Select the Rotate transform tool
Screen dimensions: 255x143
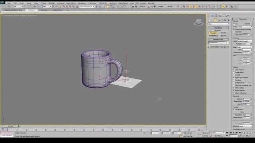(37, 6)
